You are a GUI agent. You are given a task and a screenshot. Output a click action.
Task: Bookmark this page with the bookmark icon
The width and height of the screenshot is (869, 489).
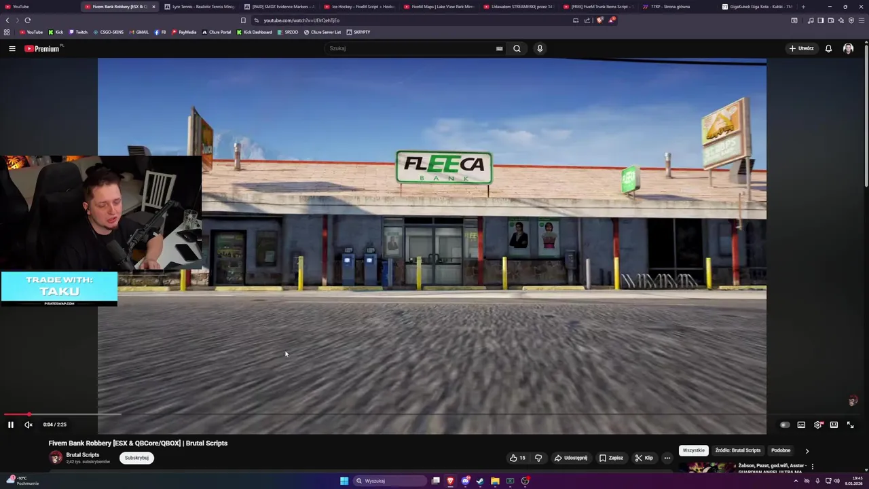point(243,20)
